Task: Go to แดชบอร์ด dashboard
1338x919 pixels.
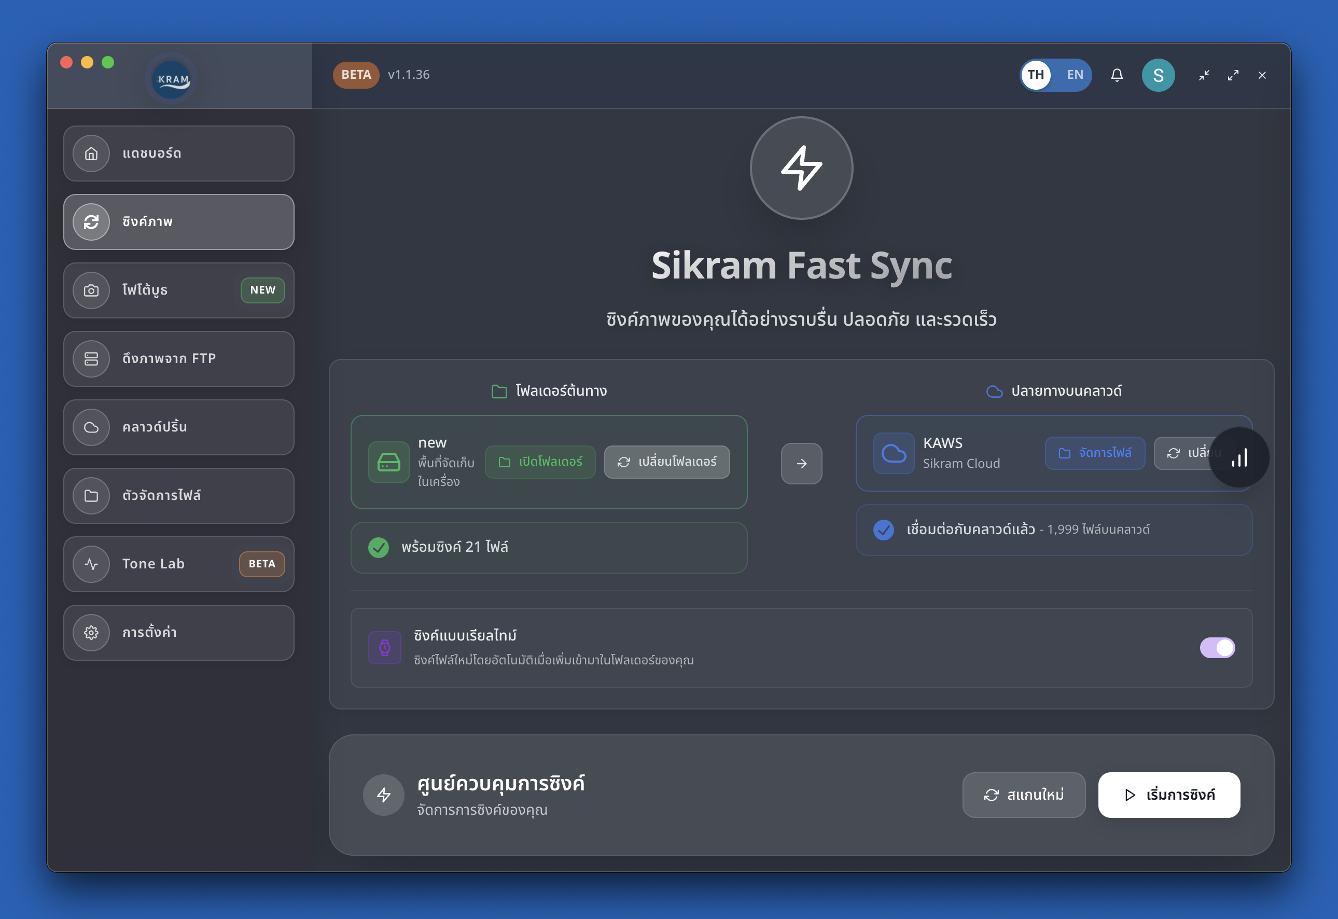Action: pos(178,153)
